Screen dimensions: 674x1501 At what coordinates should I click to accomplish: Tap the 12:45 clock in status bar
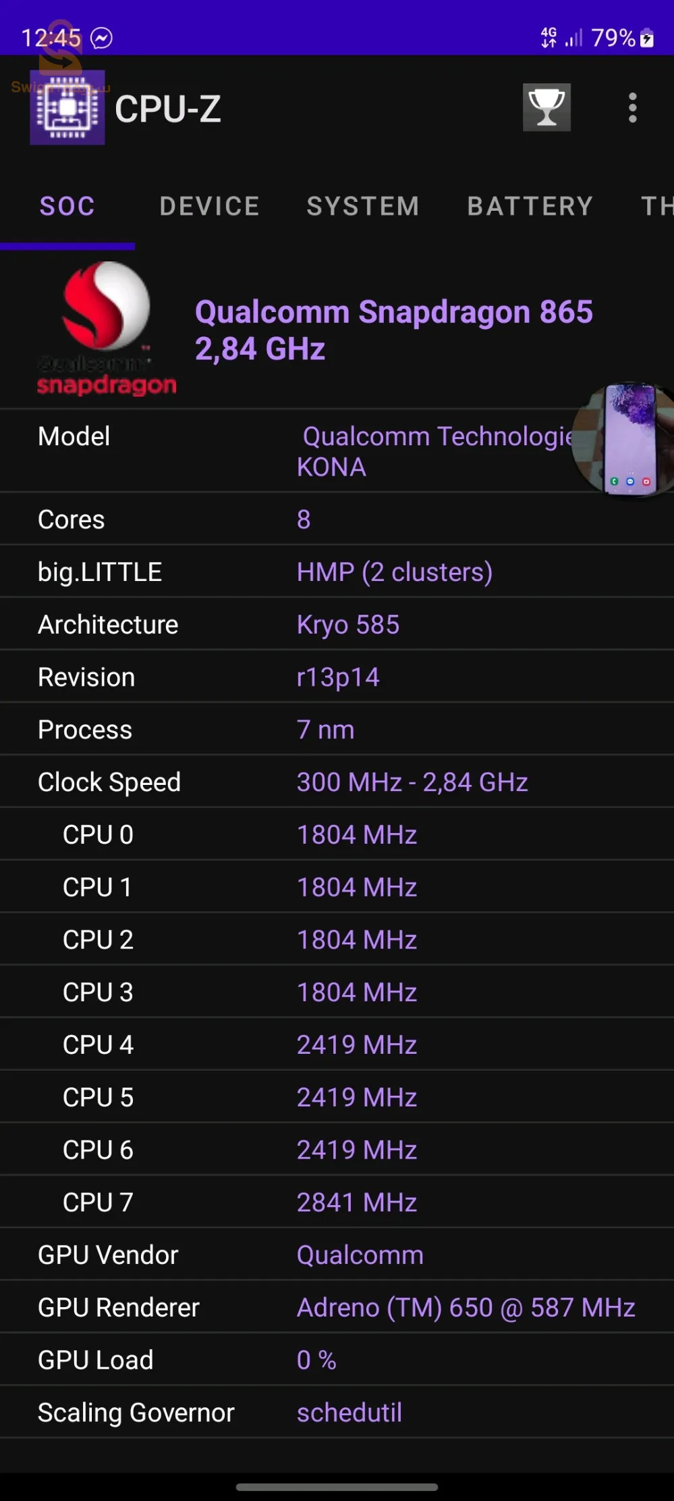(x=51, y=38)
